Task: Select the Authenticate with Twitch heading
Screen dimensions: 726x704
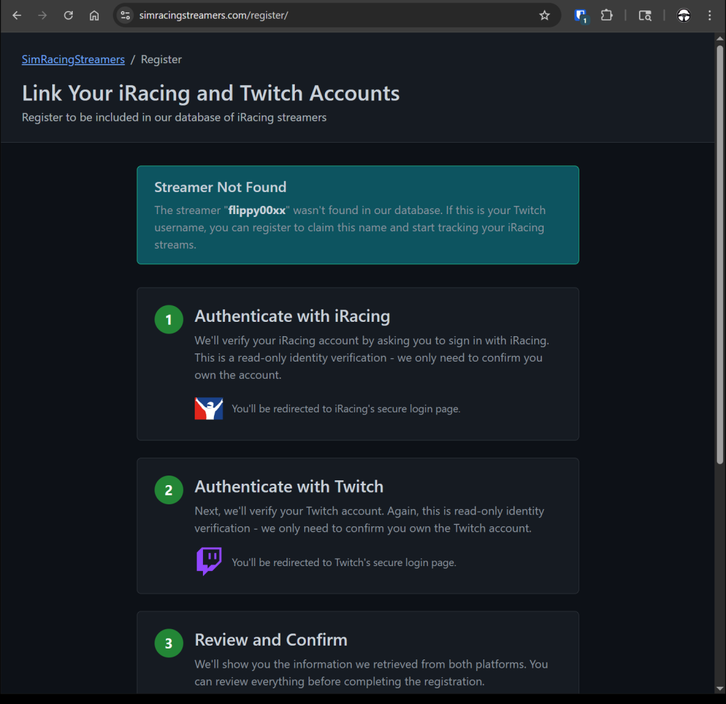Action: coord(289,486)
